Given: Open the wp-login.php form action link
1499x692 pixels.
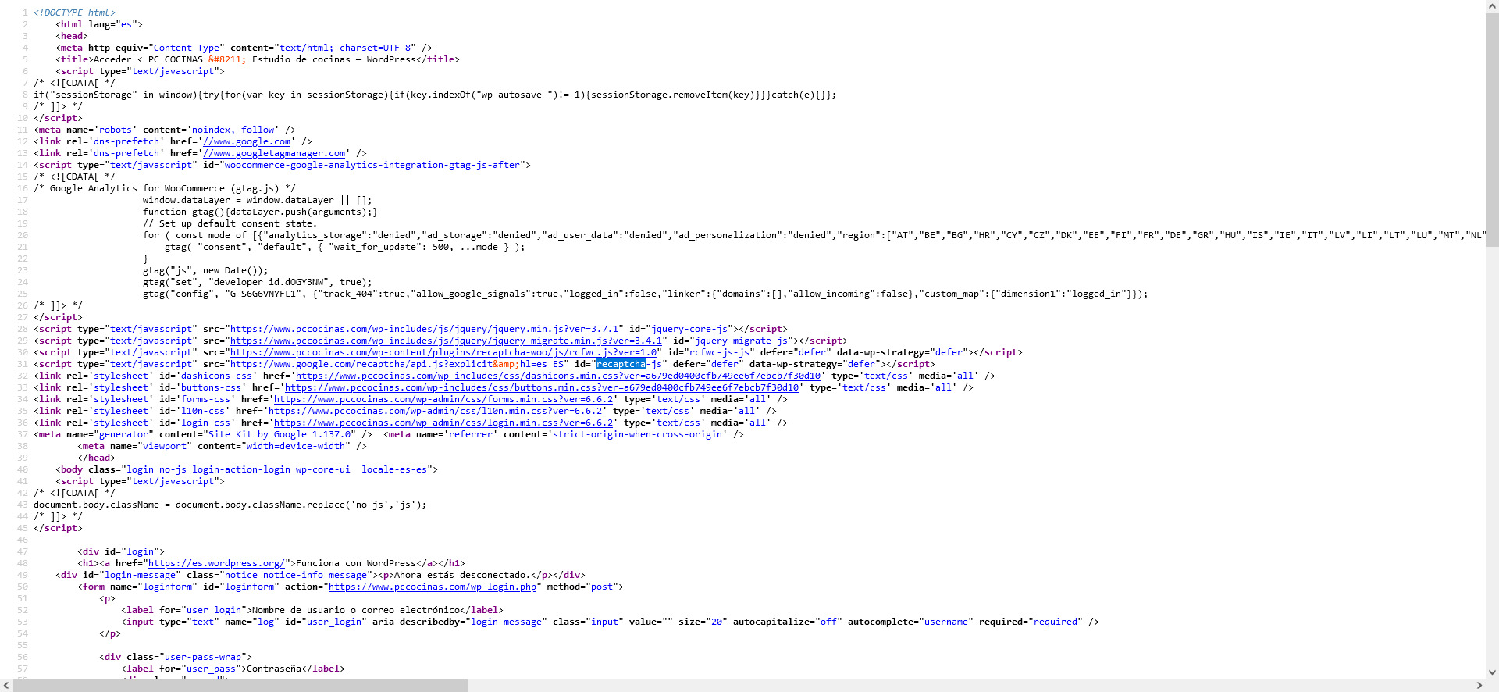Looking at the screenshot, I should [433, 587].
